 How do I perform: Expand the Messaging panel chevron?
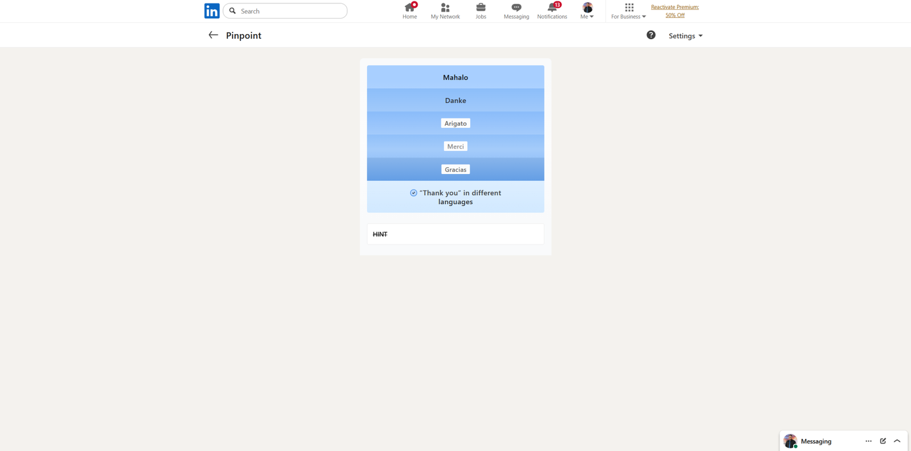click(x=897, y=441)
